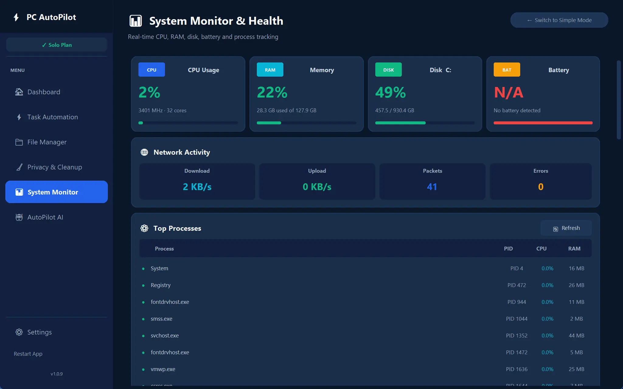This screenshot has height=389, width=623.
Task: Click the smss.exe process name
Action: (x=162, y=319)
